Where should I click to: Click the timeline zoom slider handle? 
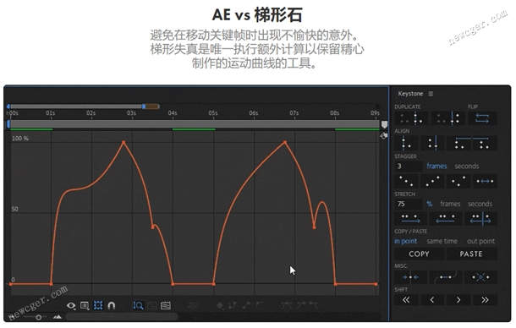pyautogui.click(x=39, y=317)
